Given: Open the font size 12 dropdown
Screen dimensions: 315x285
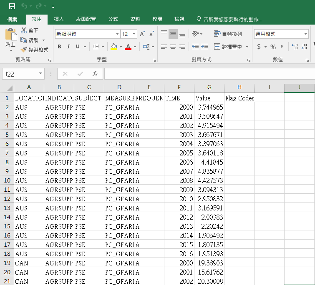Looking at the screenshot, I should pos(134,34).
